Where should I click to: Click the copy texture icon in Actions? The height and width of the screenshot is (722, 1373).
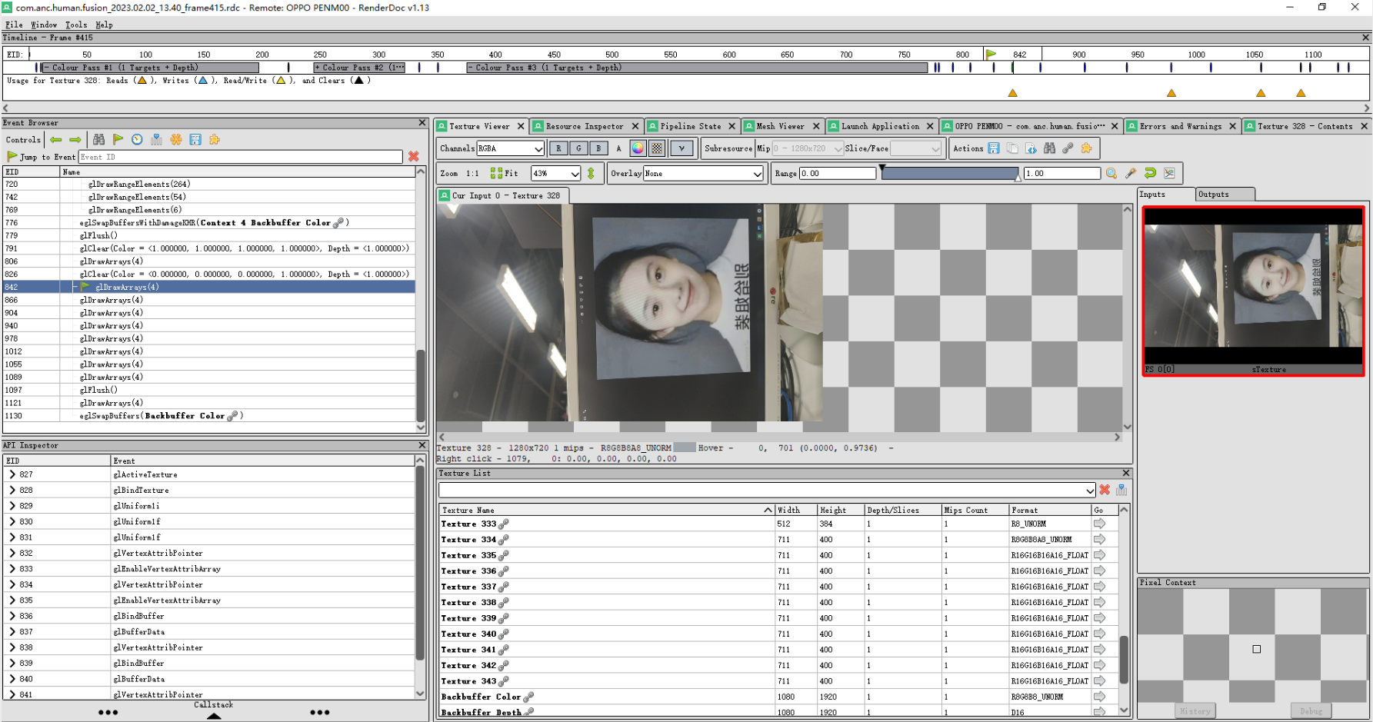coord(1012,148)
